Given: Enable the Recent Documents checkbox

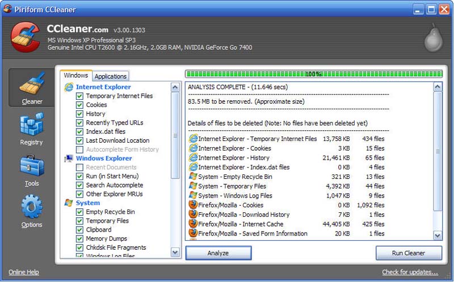Looking at the screenshot, I should [80, 168].
